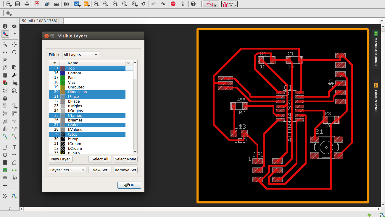The image size is (385, 217).
Task: Select the Ratsnest tool
Action: coord(5,196)
